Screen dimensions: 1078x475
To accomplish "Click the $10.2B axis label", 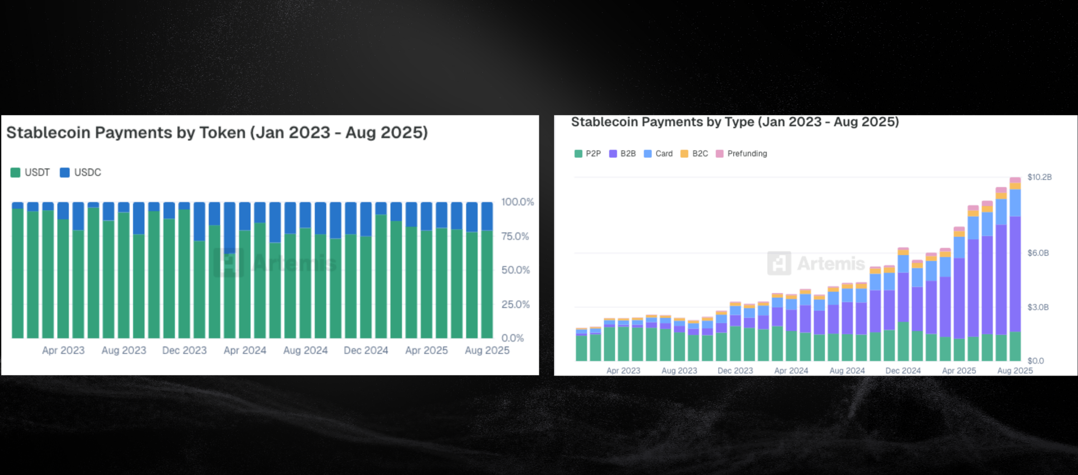I will coord(1040,177).
